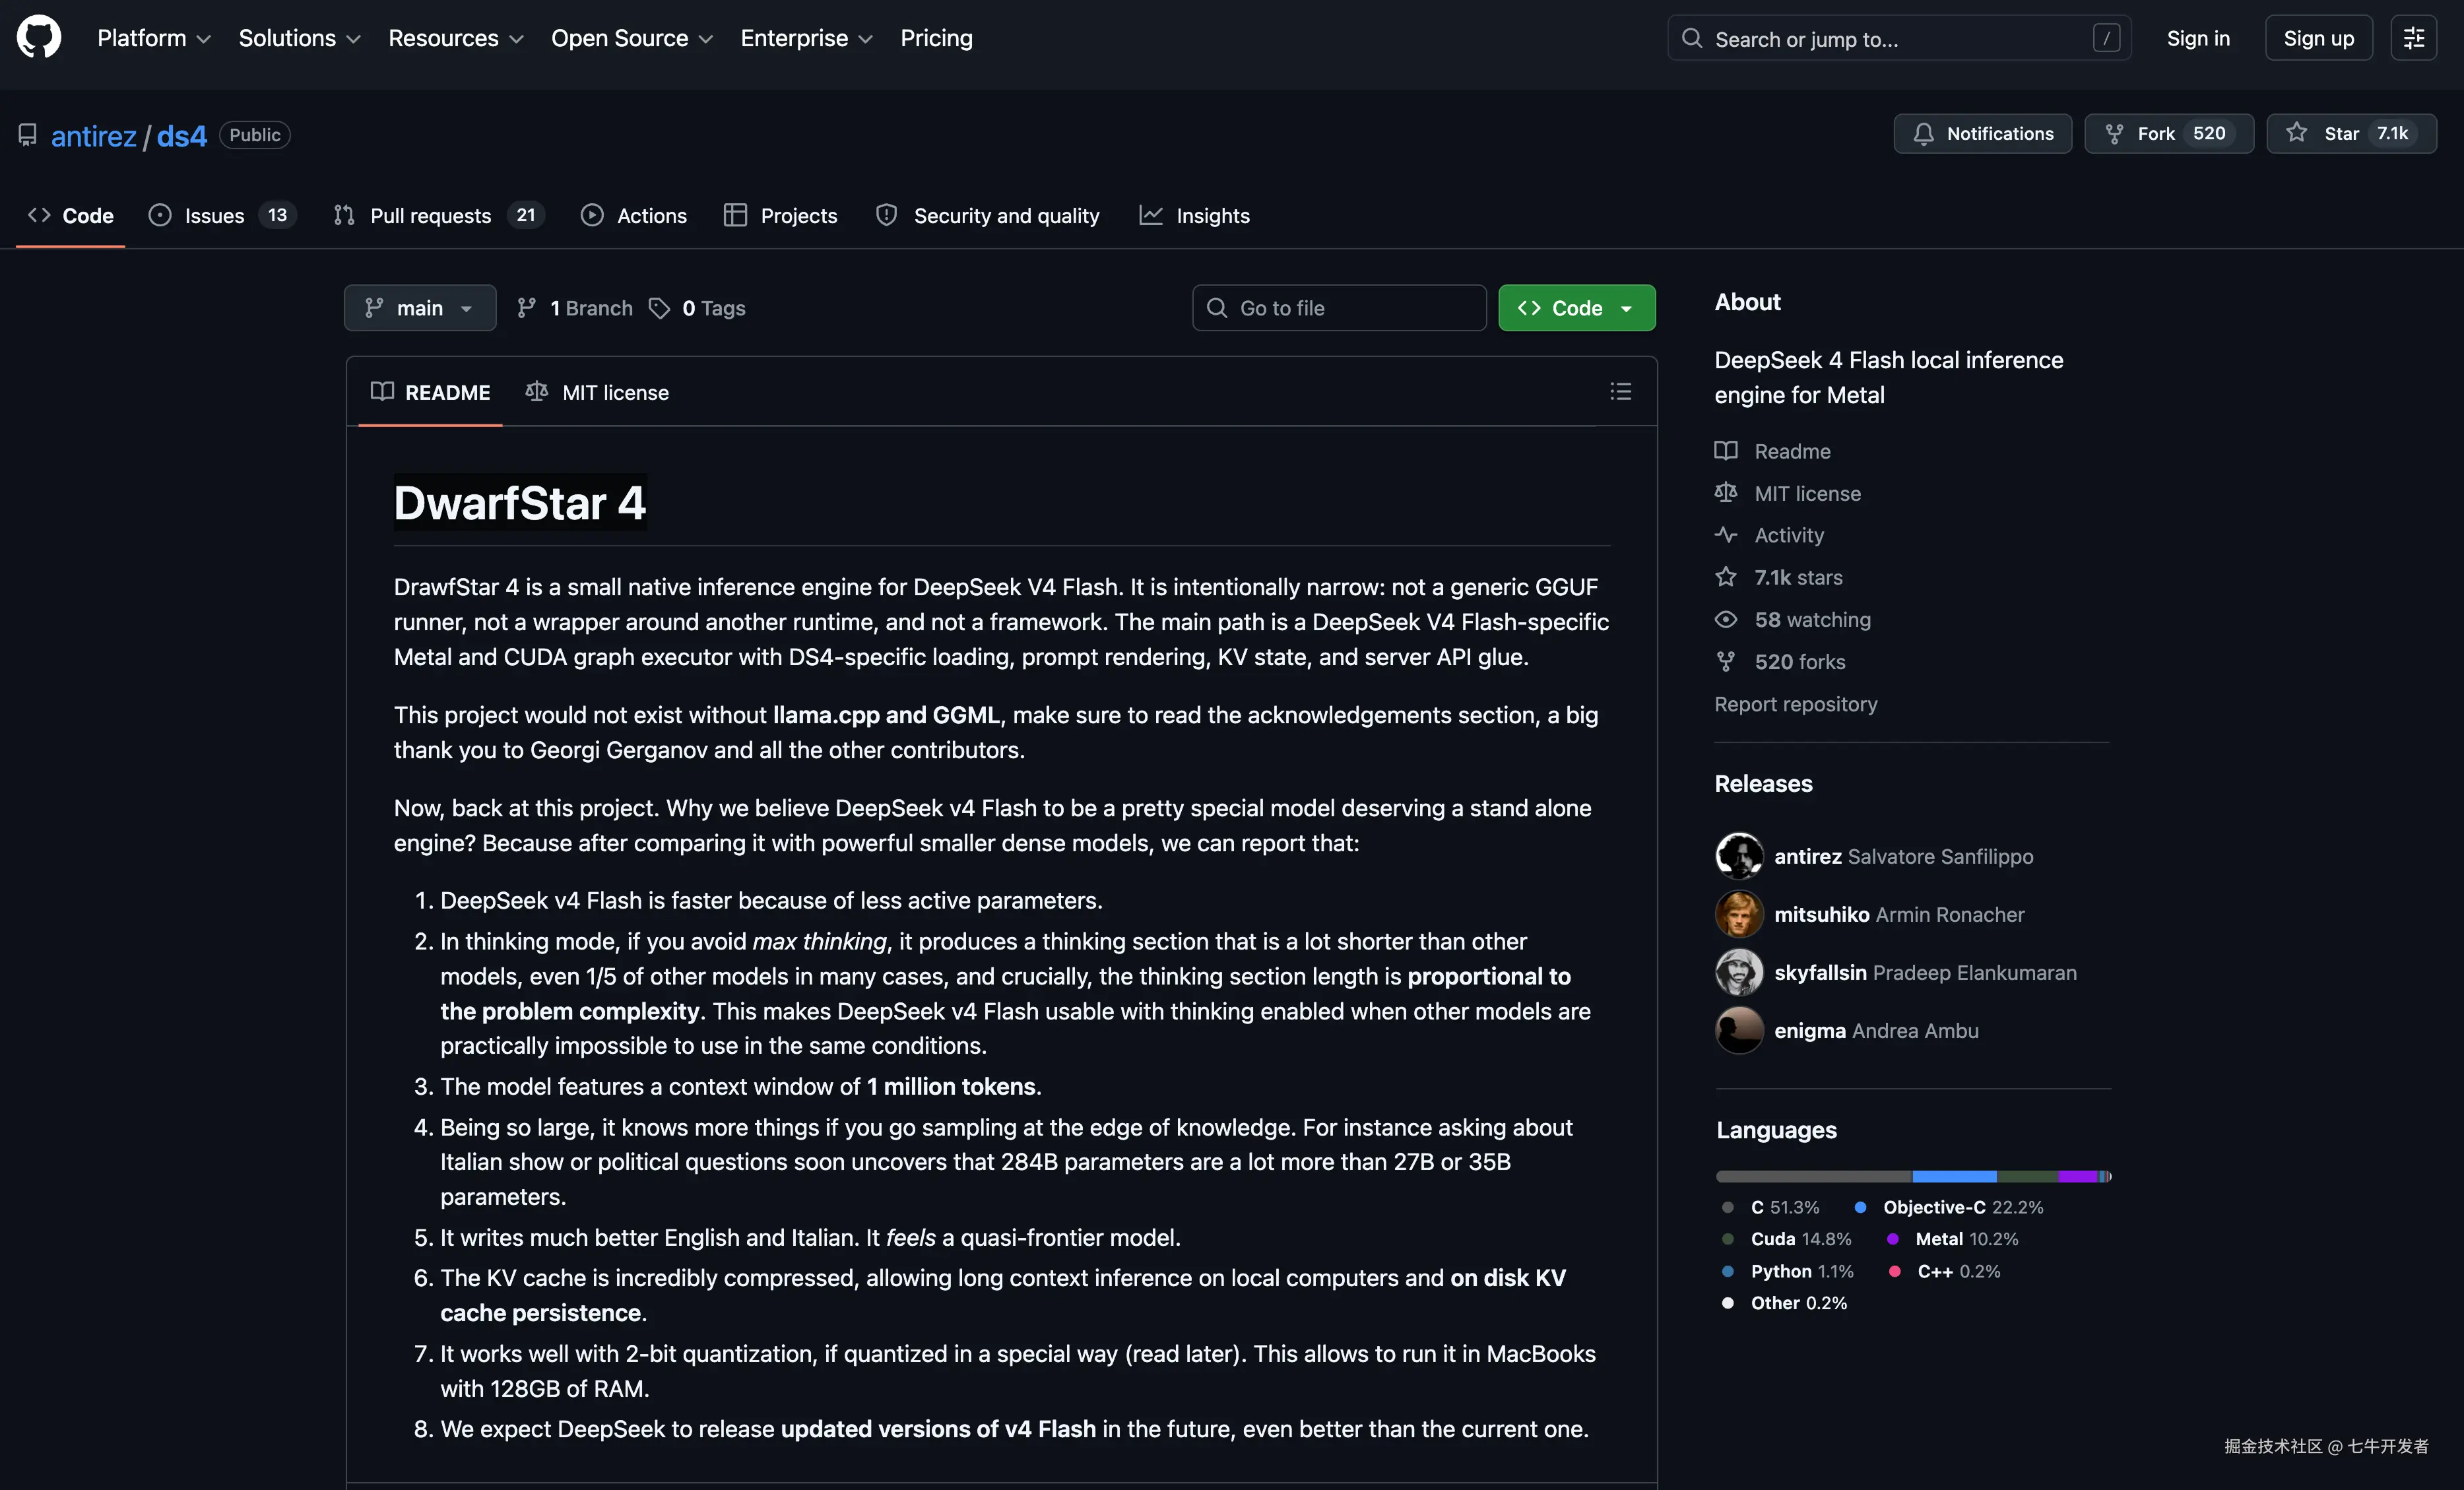Image resolution: width=2464 pixels, height=1490 pixels.
Task: Open the 7.1k stars link
Action: point(1798,577)
